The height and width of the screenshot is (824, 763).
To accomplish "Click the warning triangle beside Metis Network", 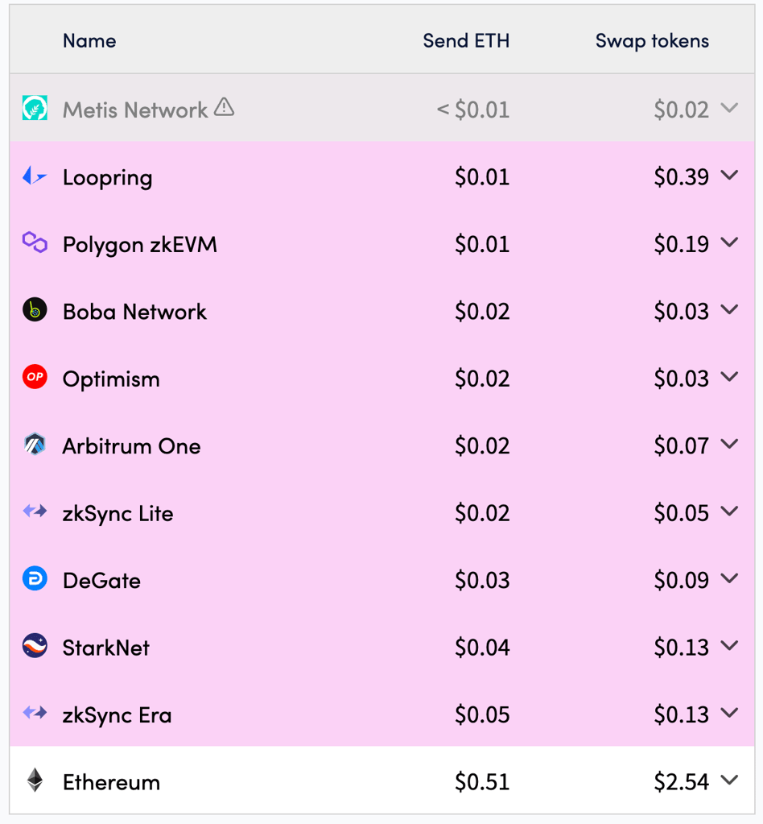I will pos(225,107).
